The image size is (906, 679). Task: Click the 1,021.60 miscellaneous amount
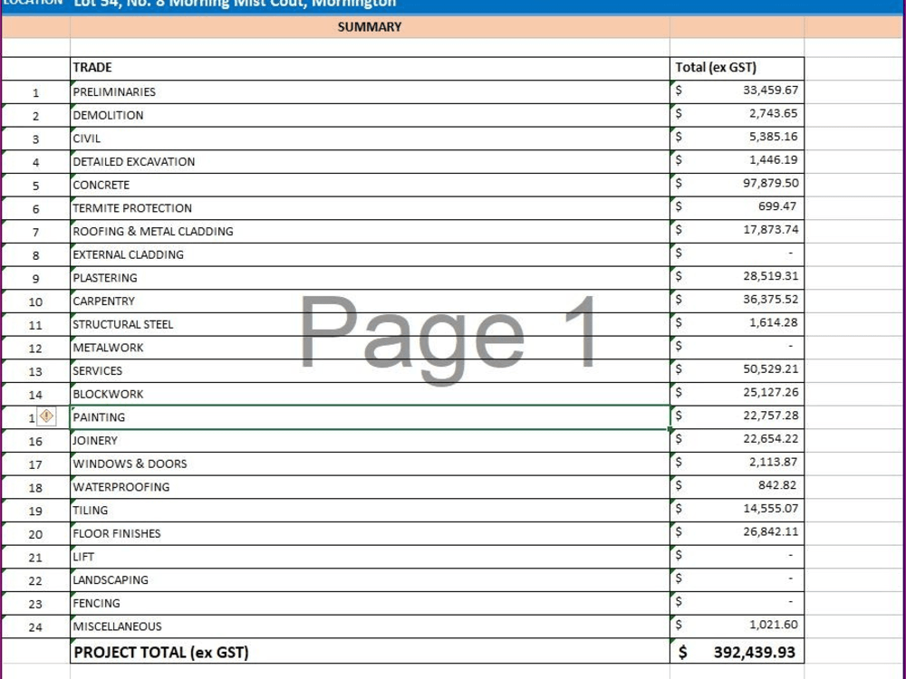773,624
